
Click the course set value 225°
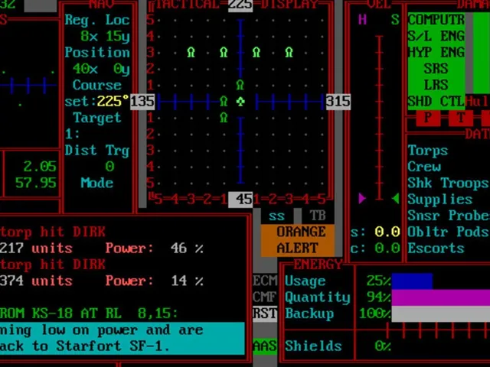pyautogui.click(x=113, y=102)
